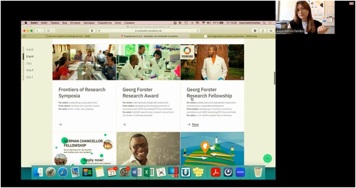This screenshot has width=356, height=188.
Task: Open the Правка menu
Action: point(55,23)
